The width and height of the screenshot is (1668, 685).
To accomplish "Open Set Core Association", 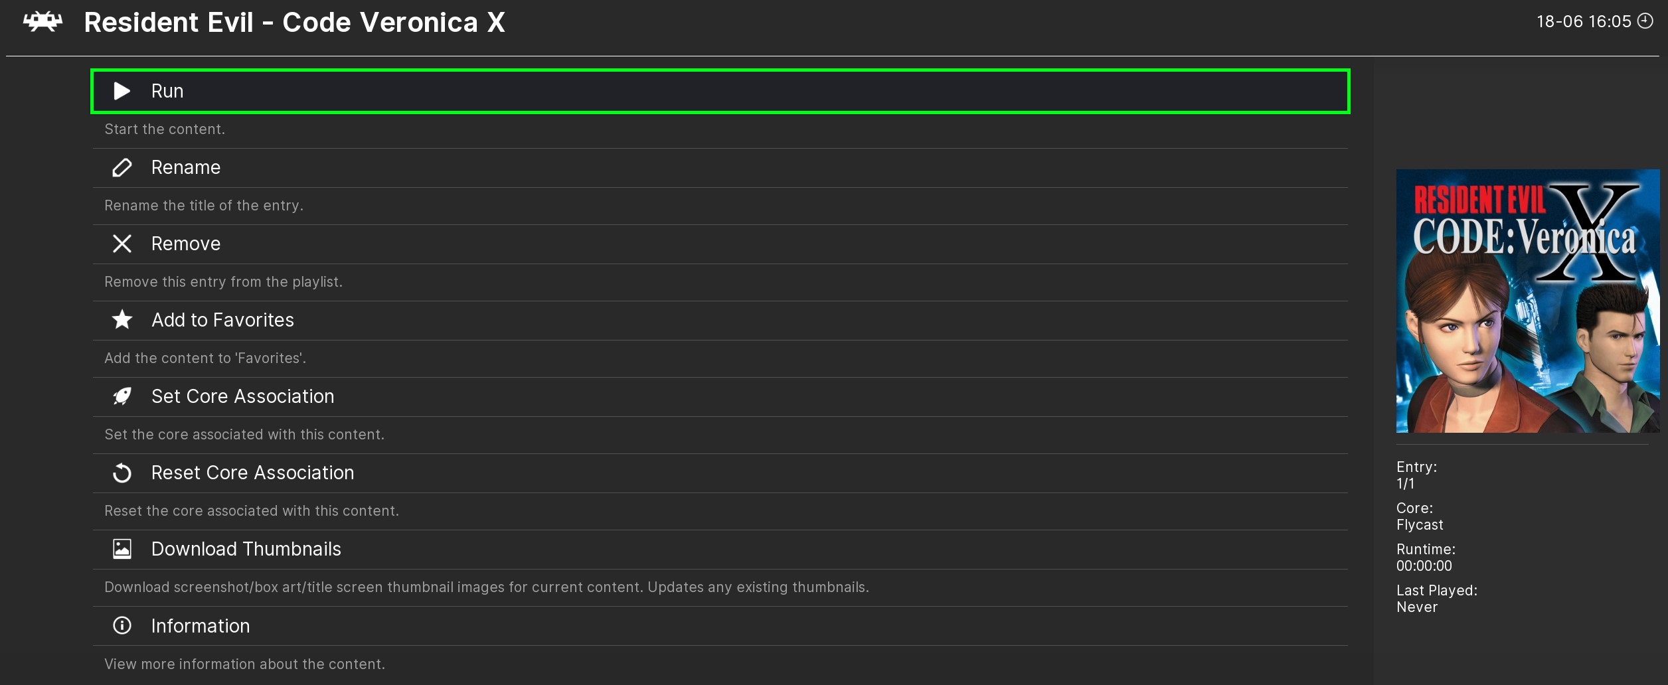I will (720, 396).
